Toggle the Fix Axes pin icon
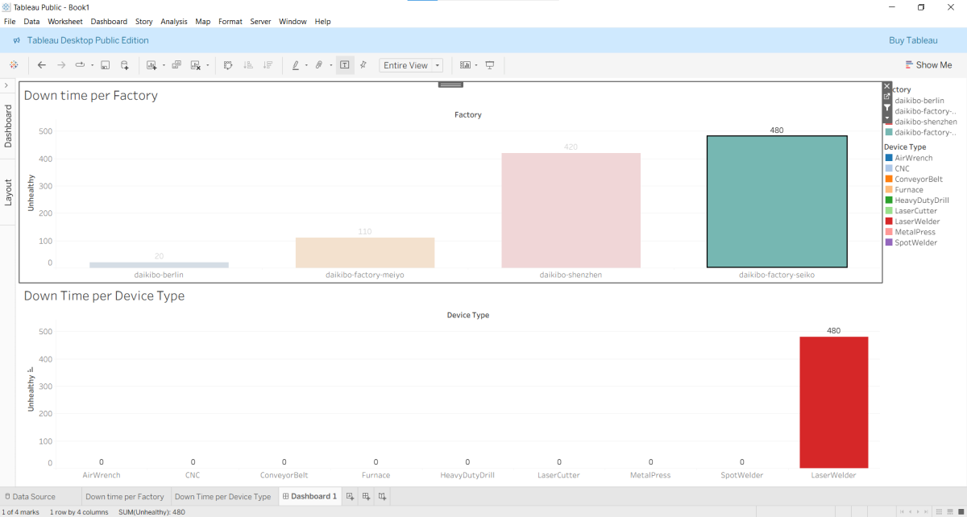 (x=363, y=65)
